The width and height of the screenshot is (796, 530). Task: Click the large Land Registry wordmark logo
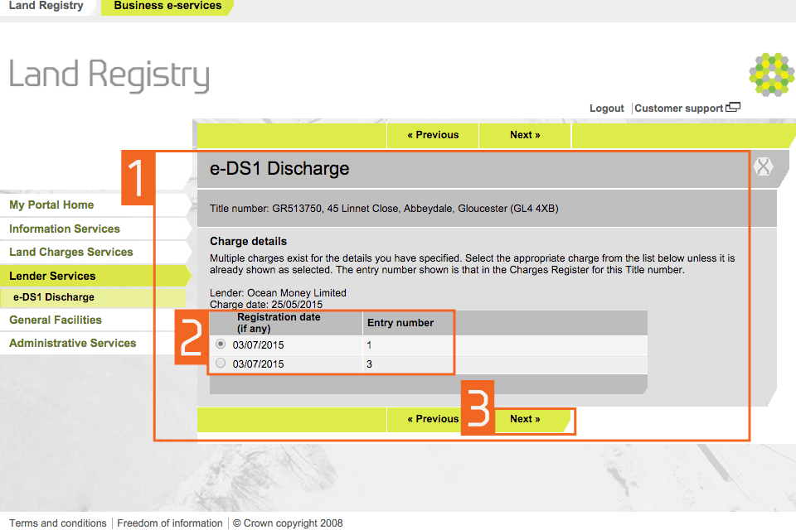[x=109, y=76]
